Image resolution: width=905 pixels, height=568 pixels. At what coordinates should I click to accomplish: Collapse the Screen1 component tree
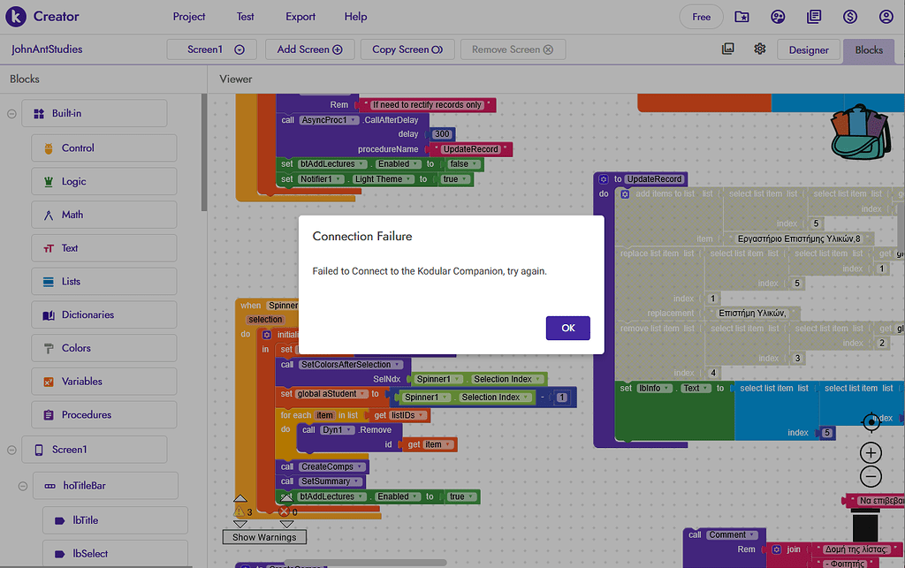click(12, 450)
